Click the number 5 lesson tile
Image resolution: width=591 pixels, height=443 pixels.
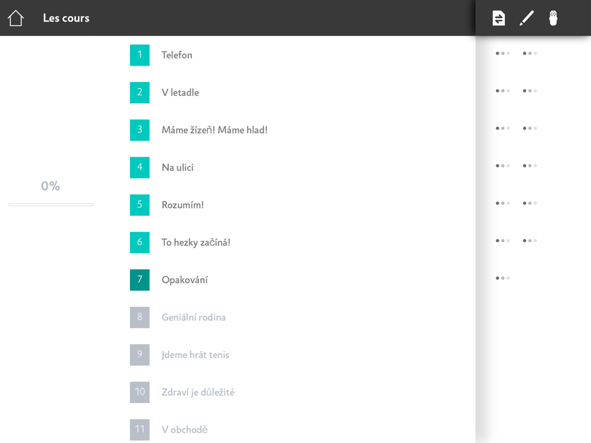point(139,205)
